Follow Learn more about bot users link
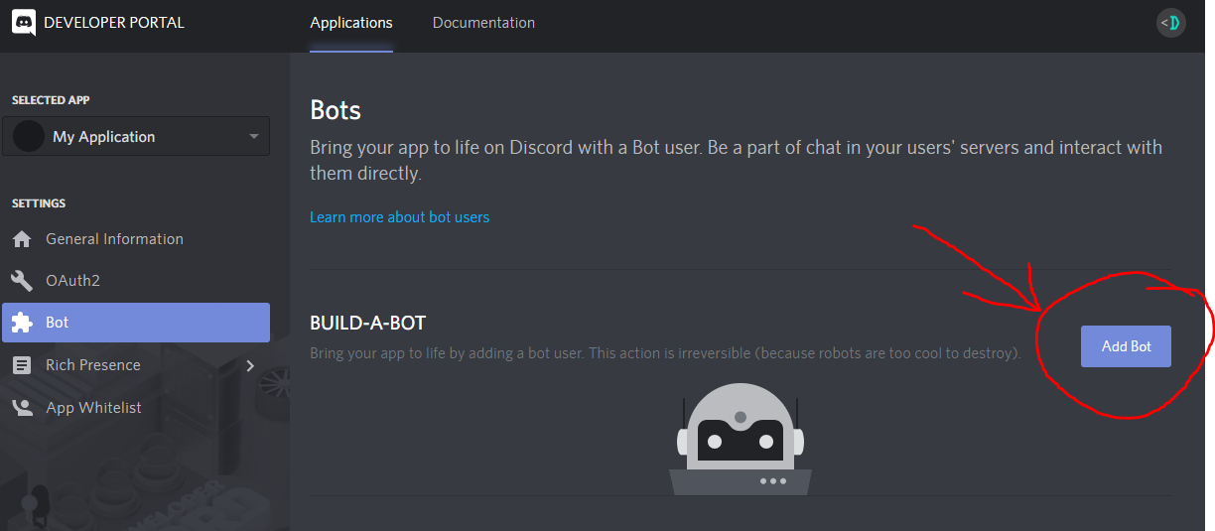Screen dimensions: 1215x531 pos(399,216)
